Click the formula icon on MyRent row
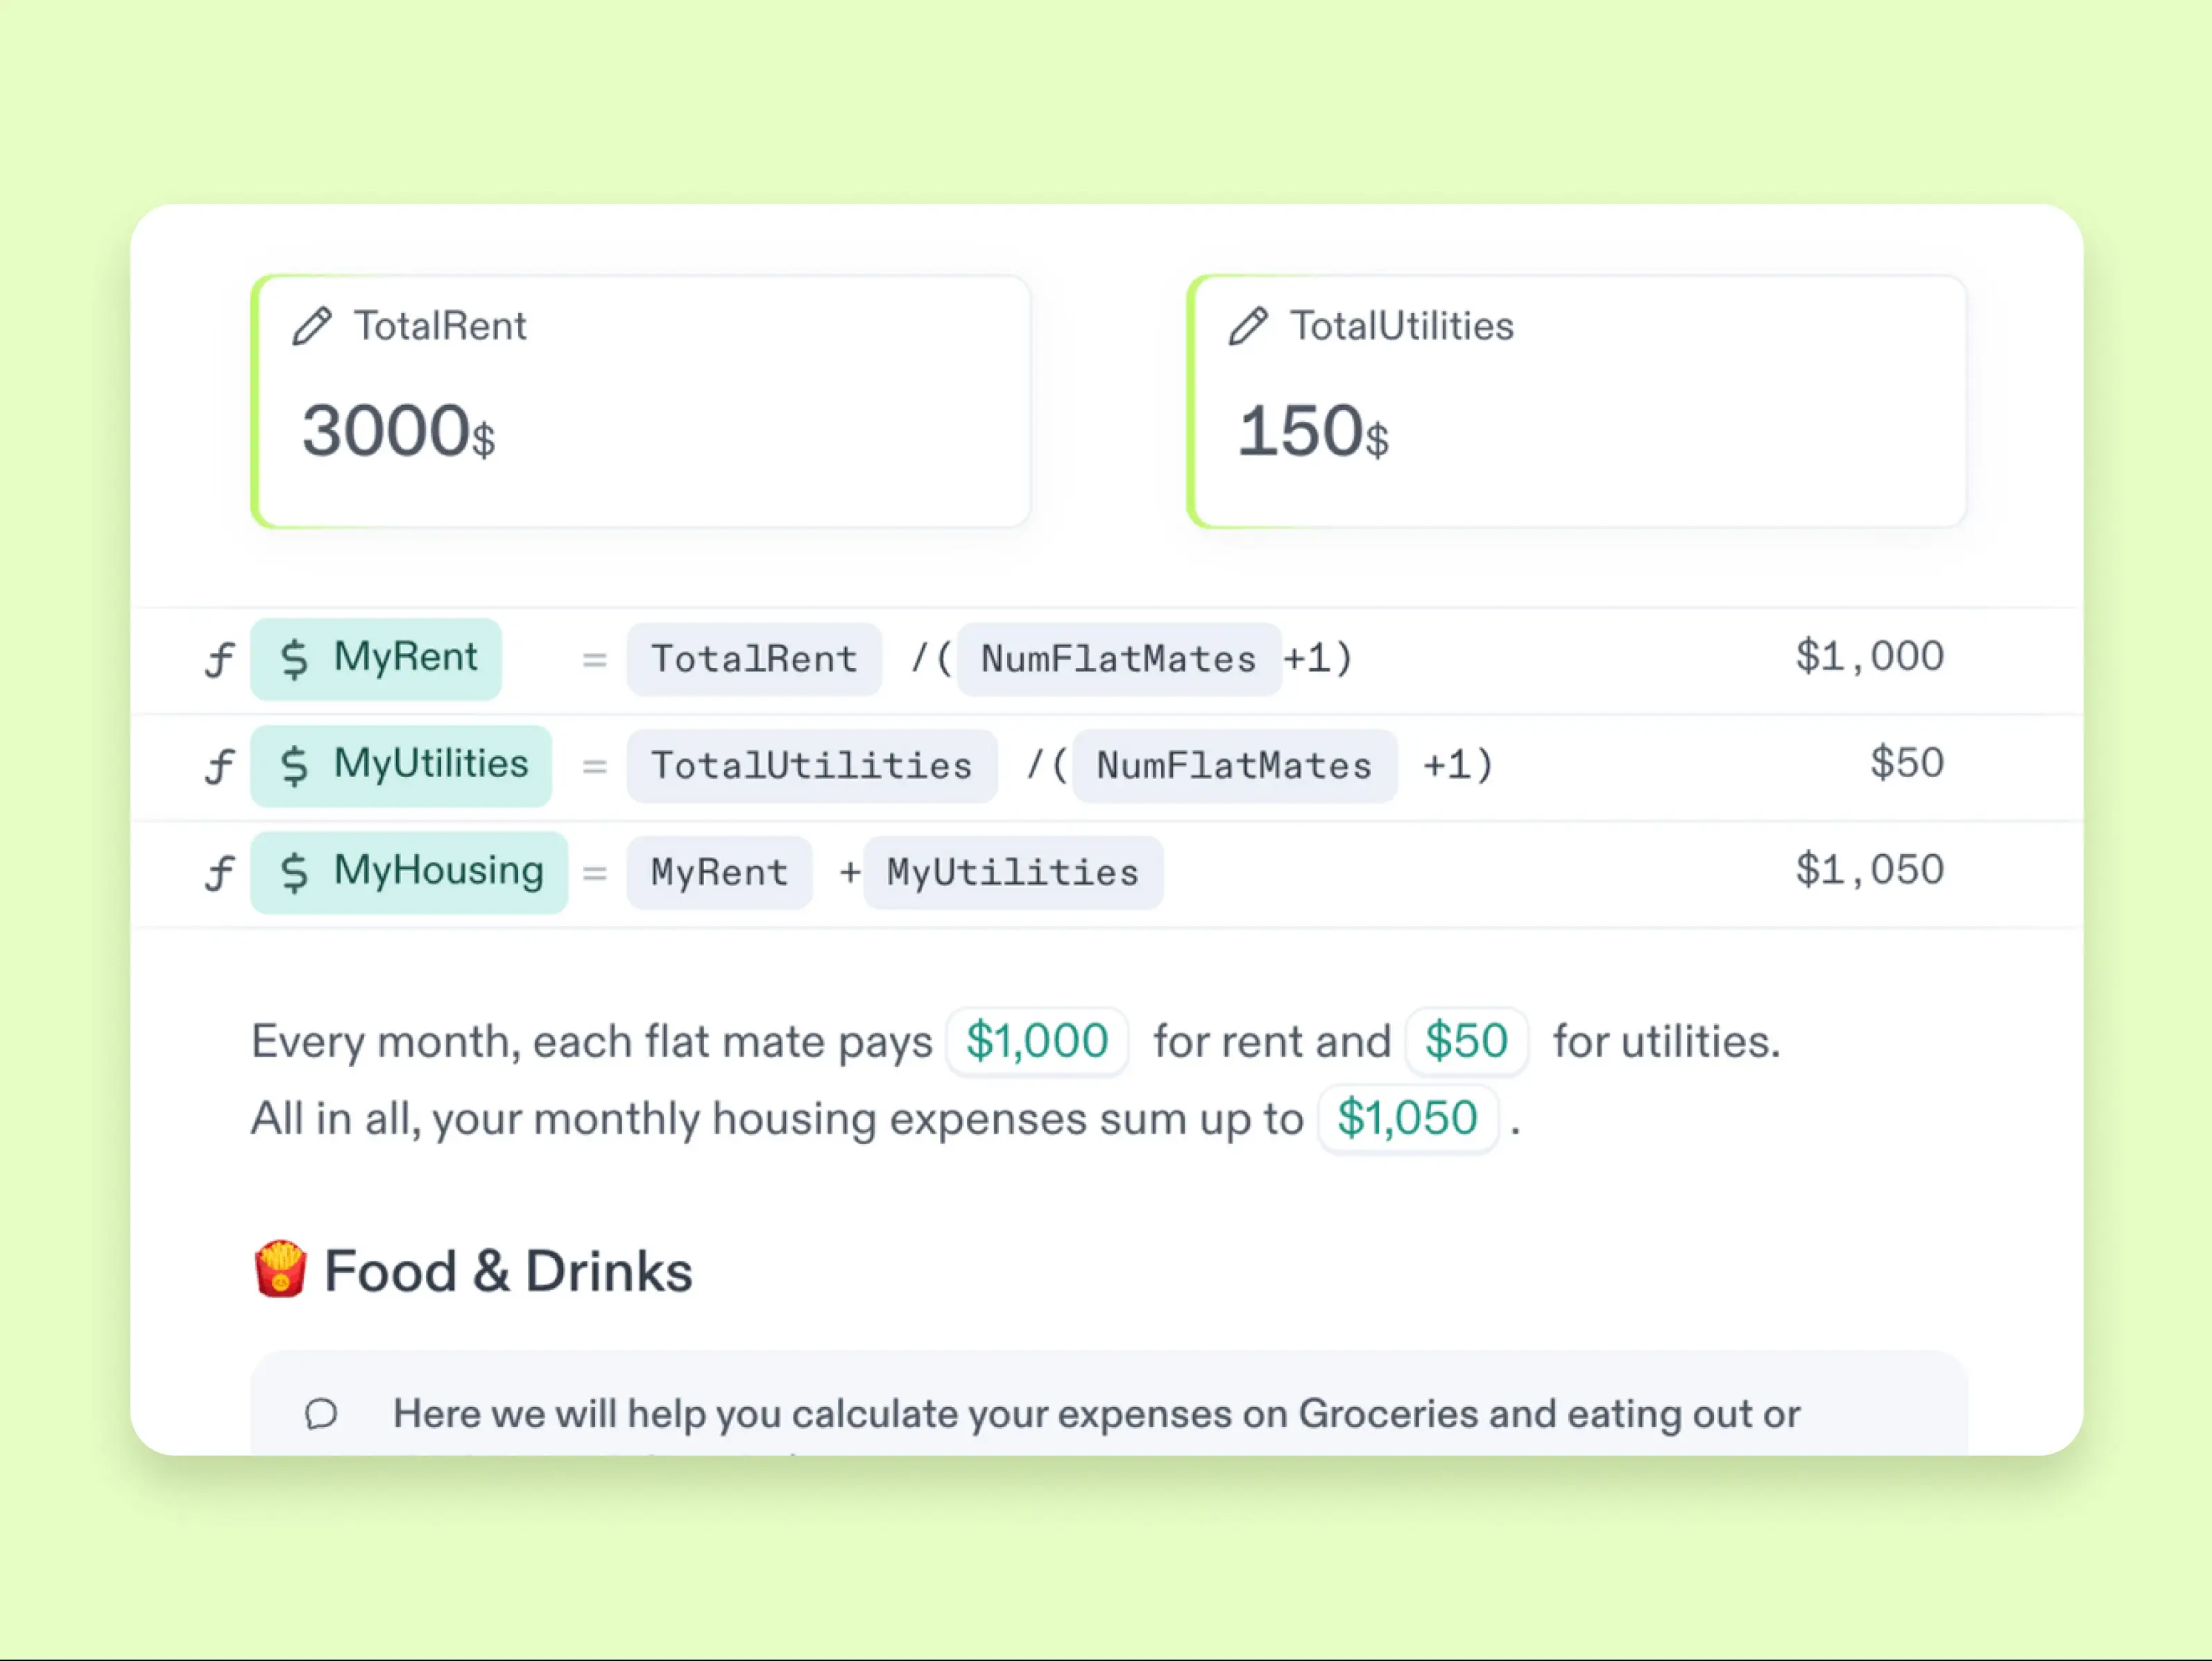 [220, 659]
